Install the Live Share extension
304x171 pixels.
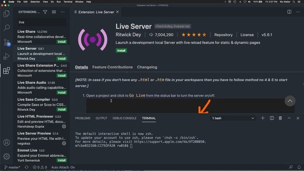pyautogui.click(x=62, y=42)
